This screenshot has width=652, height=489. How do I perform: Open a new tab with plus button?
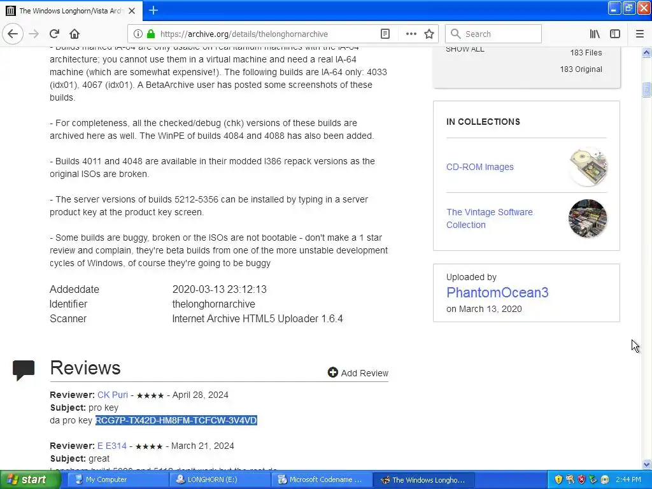[153, 10]
